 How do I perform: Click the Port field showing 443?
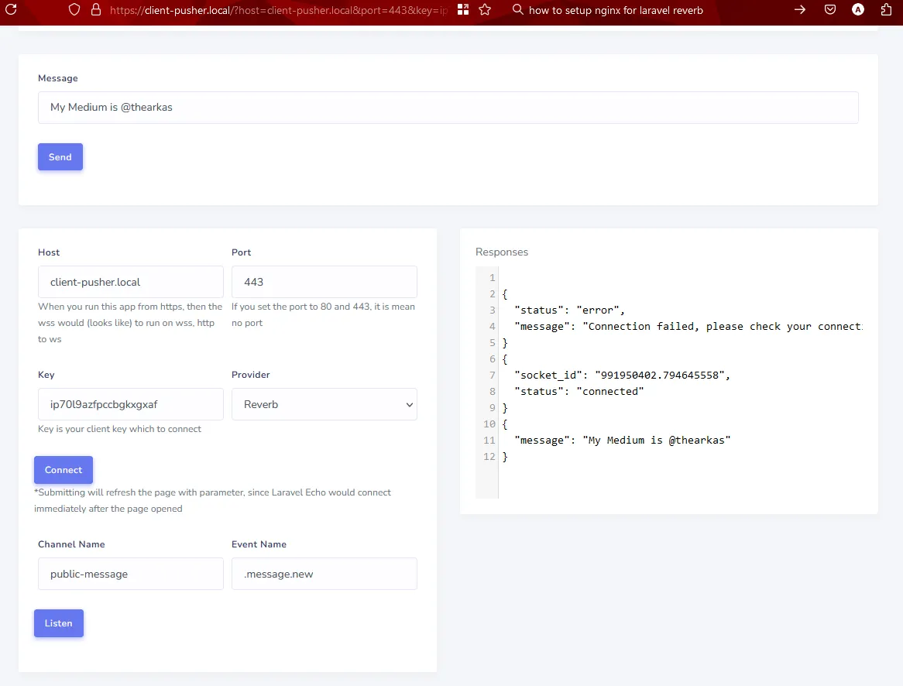point(324,282)
